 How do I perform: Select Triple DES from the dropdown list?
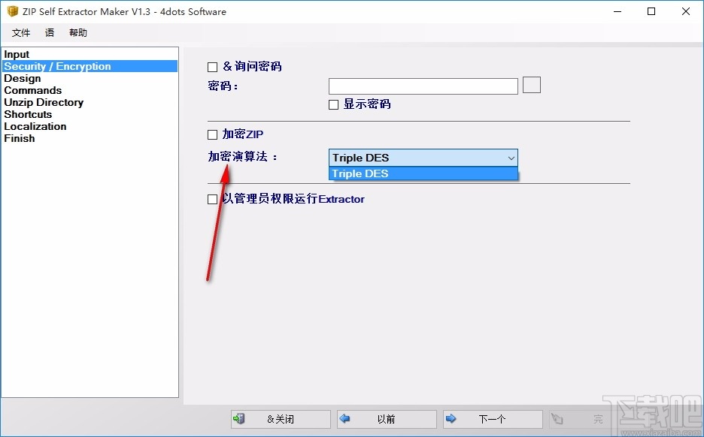(x=360, y=173)
